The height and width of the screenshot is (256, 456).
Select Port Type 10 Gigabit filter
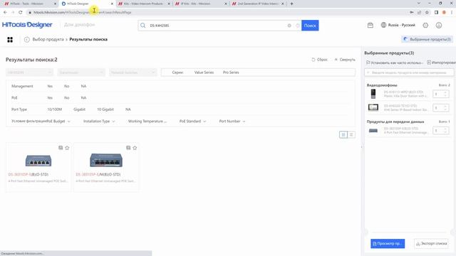[x=105, y=110]
